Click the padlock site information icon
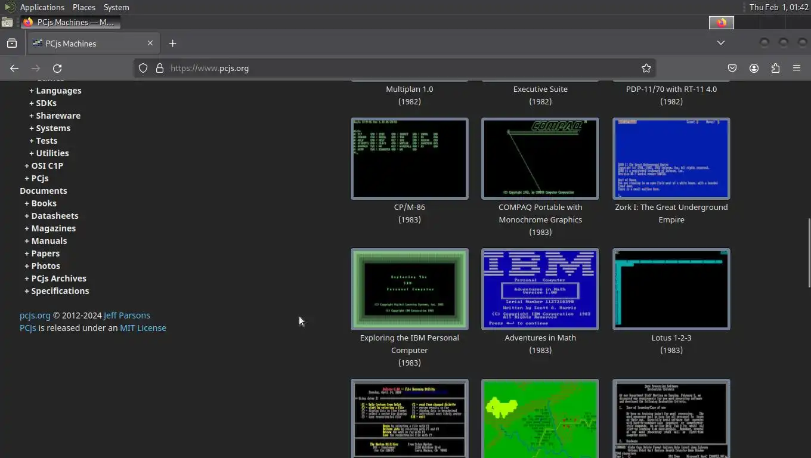This screenshot has height=458, width=811. pyautogui.click(x=160, y=68)
